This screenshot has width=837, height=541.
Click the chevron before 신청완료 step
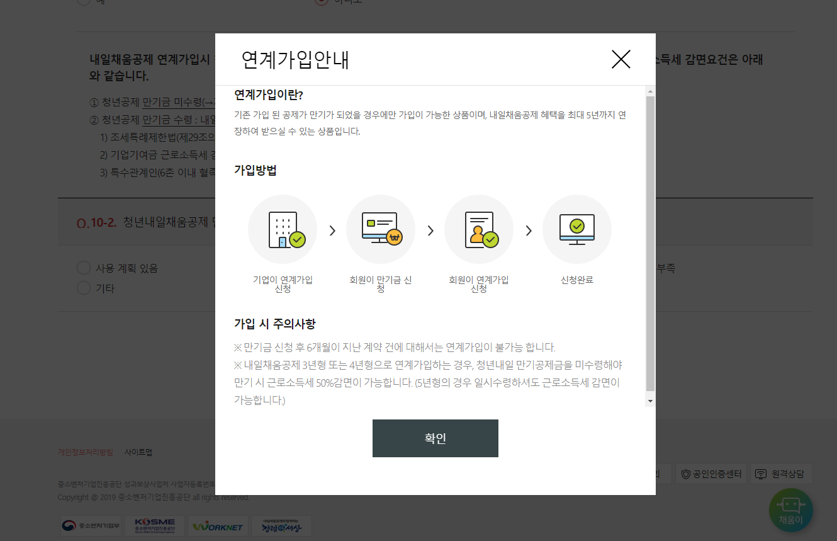click(x=529, y=231)
